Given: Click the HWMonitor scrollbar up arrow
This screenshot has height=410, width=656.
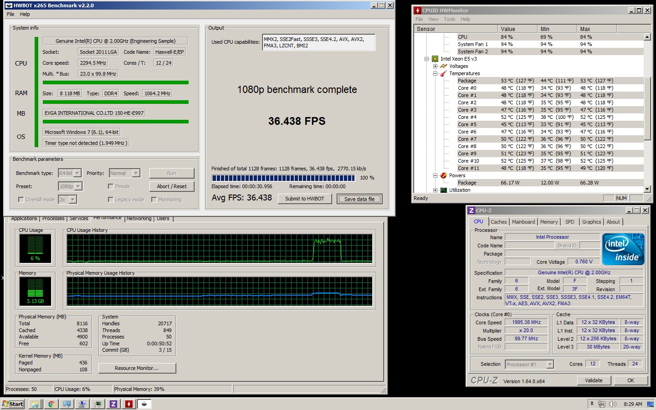Looking at the screenshot, I should (x=647, y=36).
